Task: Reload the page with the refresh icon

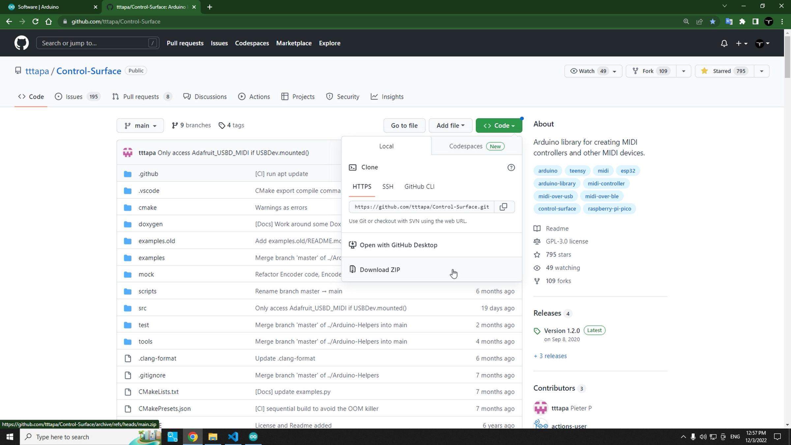Action: pyautogui.click(x=35, y=21)
